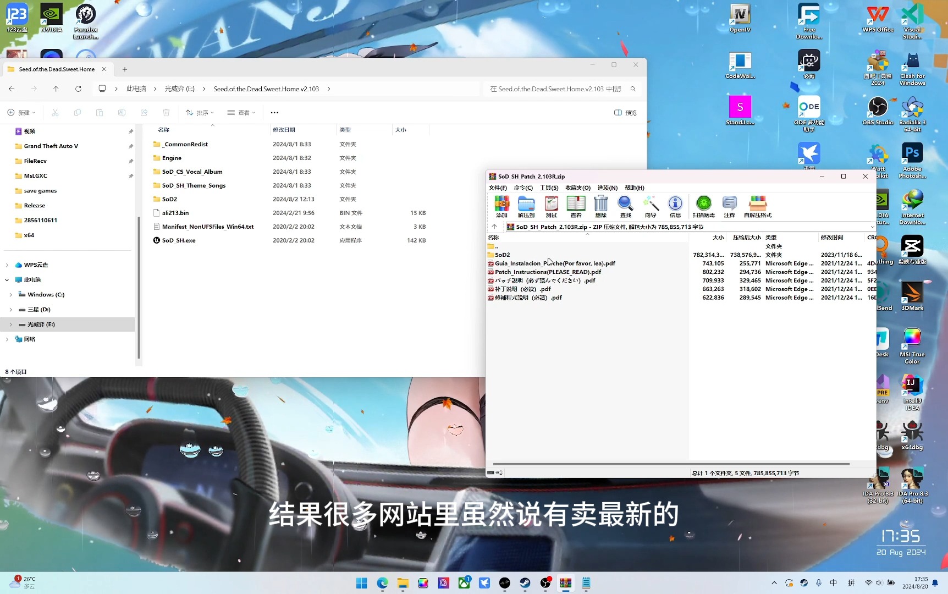Viewport: 948px width, 594px height.
Task: Click the 预览 (Preview) pane button
Action: pos(625,112)
